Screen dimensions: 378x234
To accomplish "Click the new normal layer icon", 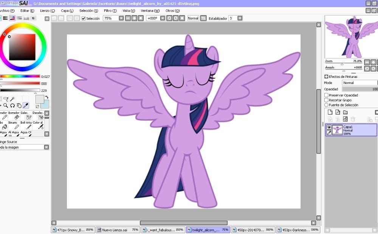I will click(x=330, y=112).
